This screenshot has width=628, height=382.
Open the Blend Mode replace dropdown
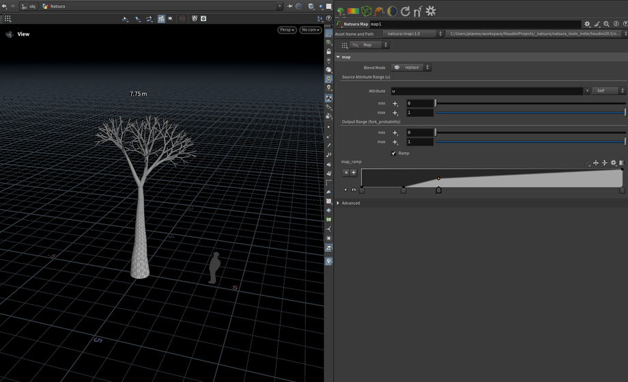click(412, 68)
